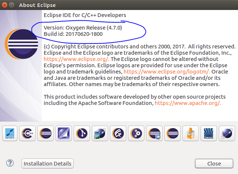Click the "About Eclipse" window title
The image size is (238, 174).
coord(37,5)
